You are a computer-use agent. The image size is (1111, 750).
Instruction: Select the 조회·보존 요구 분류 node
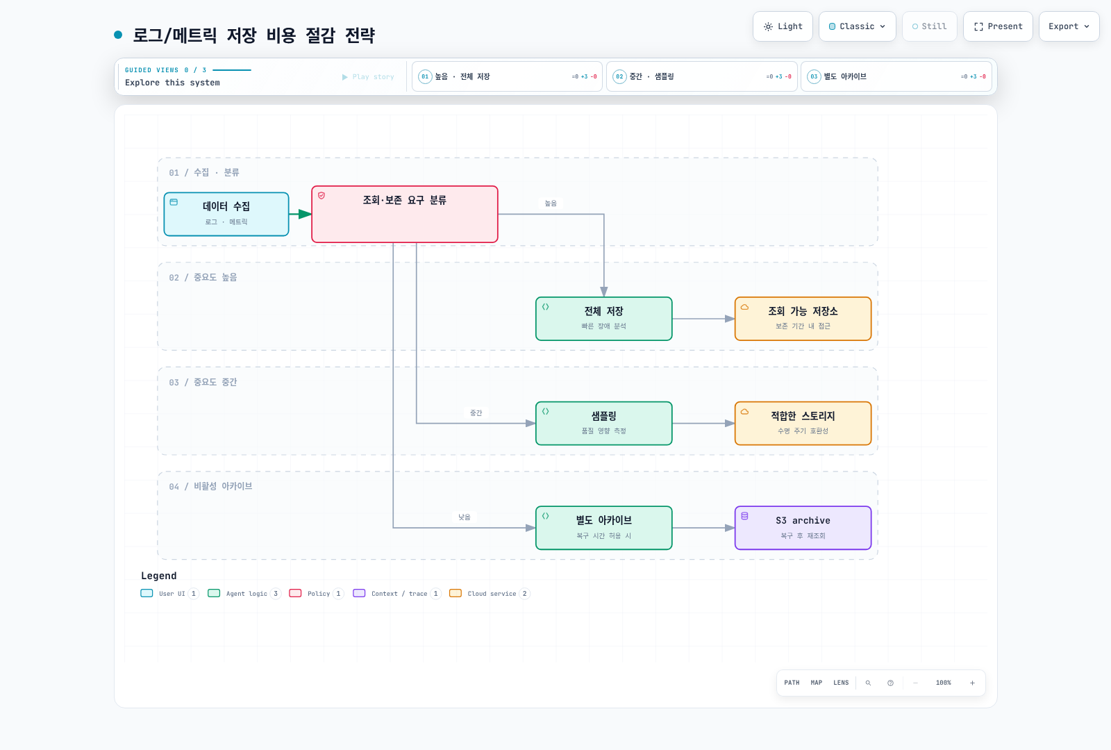click(405, 214)
